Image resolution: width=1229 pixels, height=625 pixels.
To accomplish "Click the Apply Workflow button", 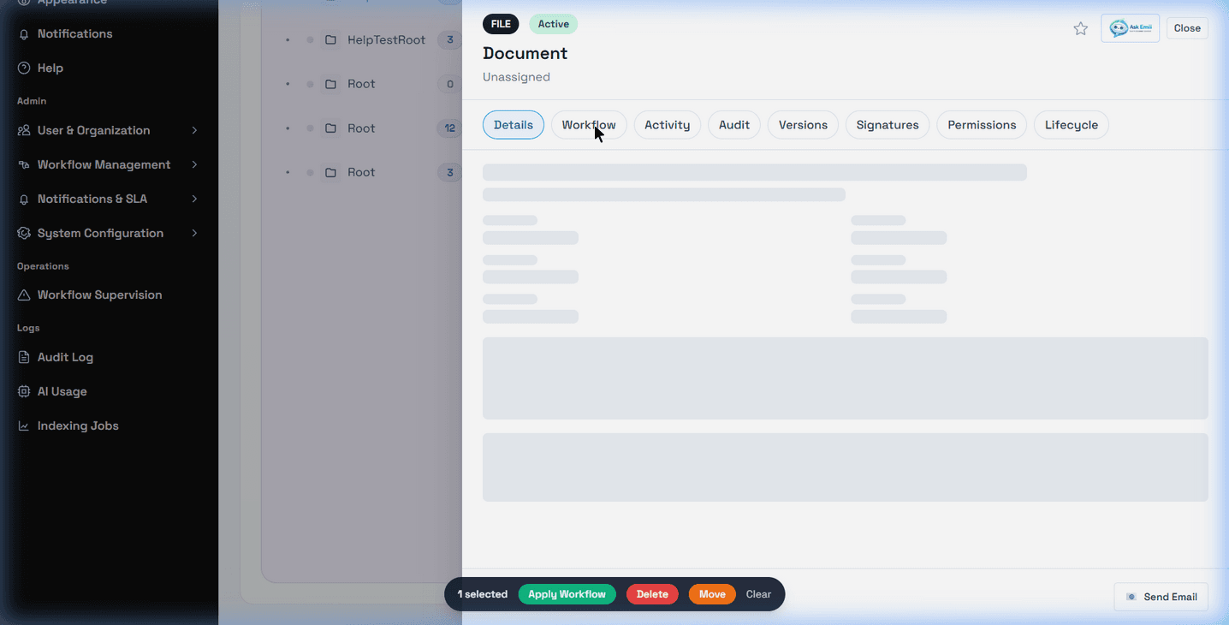I will (x=567, y=594).
